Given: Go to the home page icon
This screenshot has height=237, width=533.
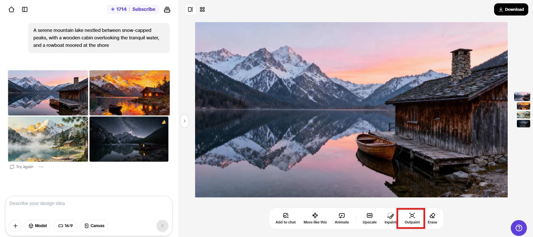Looking at the screenshot, I should pyautogui.click(x=11, y=9).
